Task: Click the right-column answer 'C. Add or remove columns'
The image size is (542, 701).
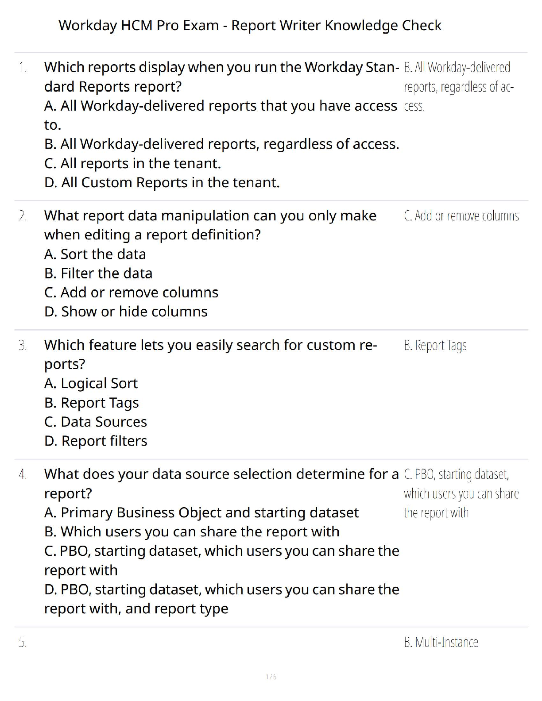Action: pos(461,216)
